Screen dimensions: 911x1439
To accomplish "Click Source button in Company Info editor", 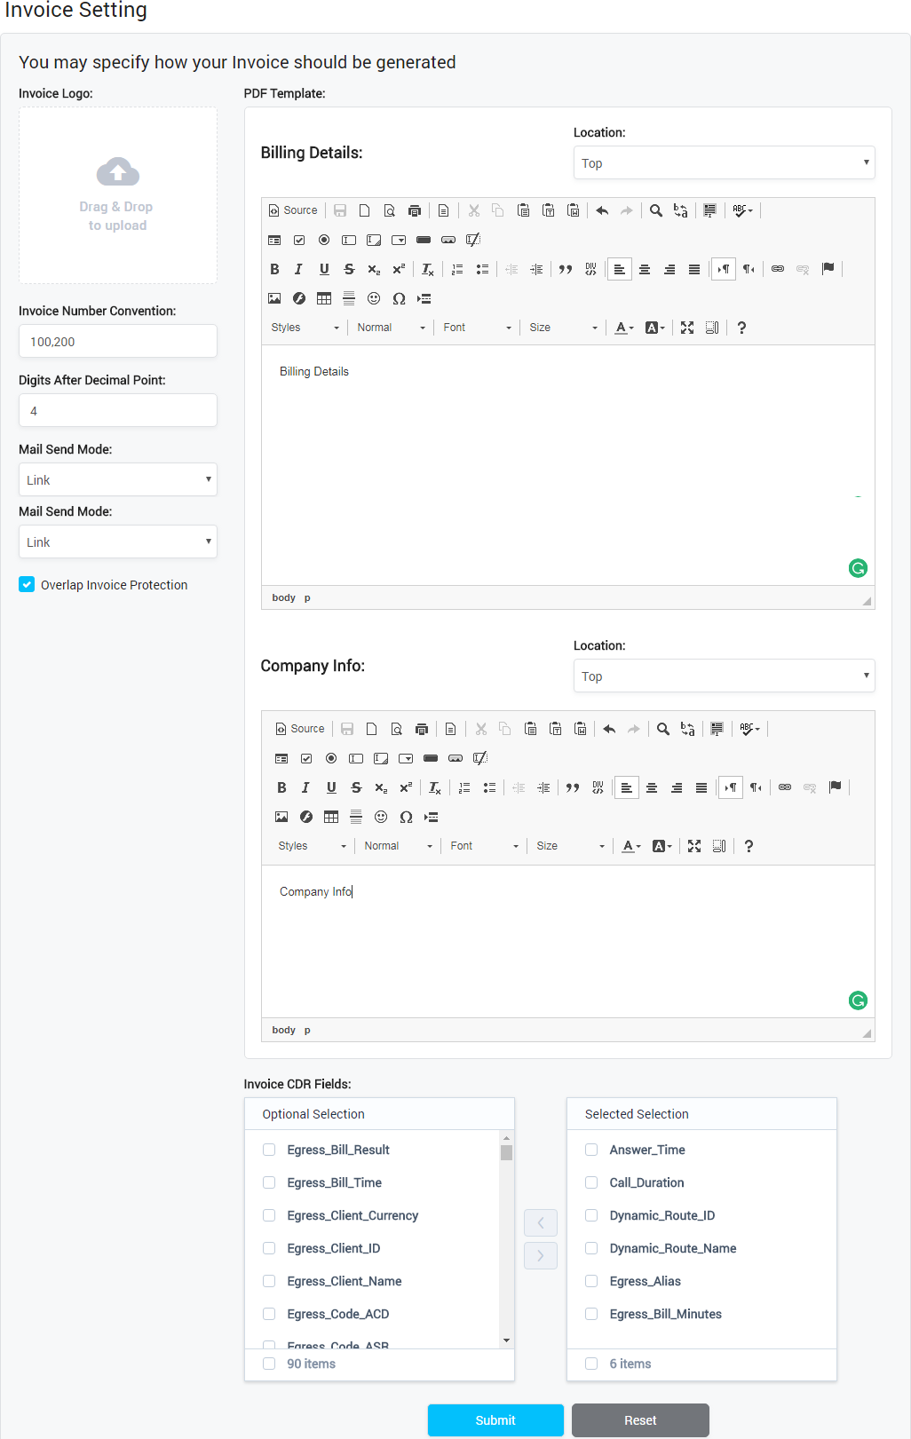I will [x=300, y=729].
